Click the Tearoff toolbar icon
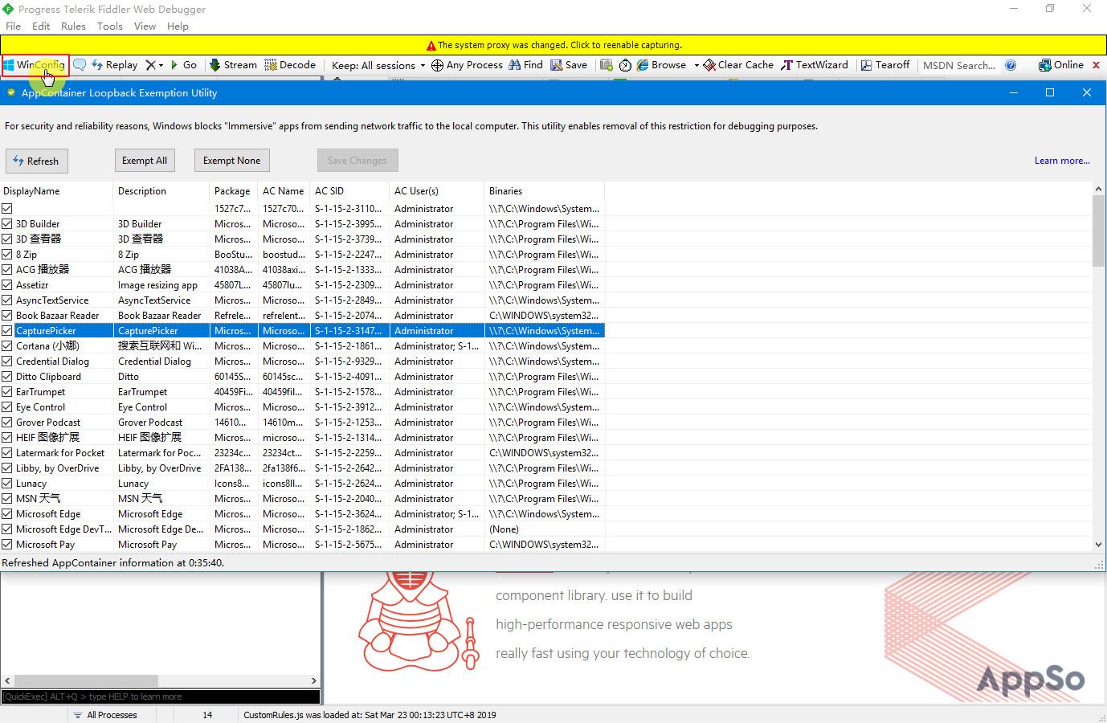 [x=866, y=65]
